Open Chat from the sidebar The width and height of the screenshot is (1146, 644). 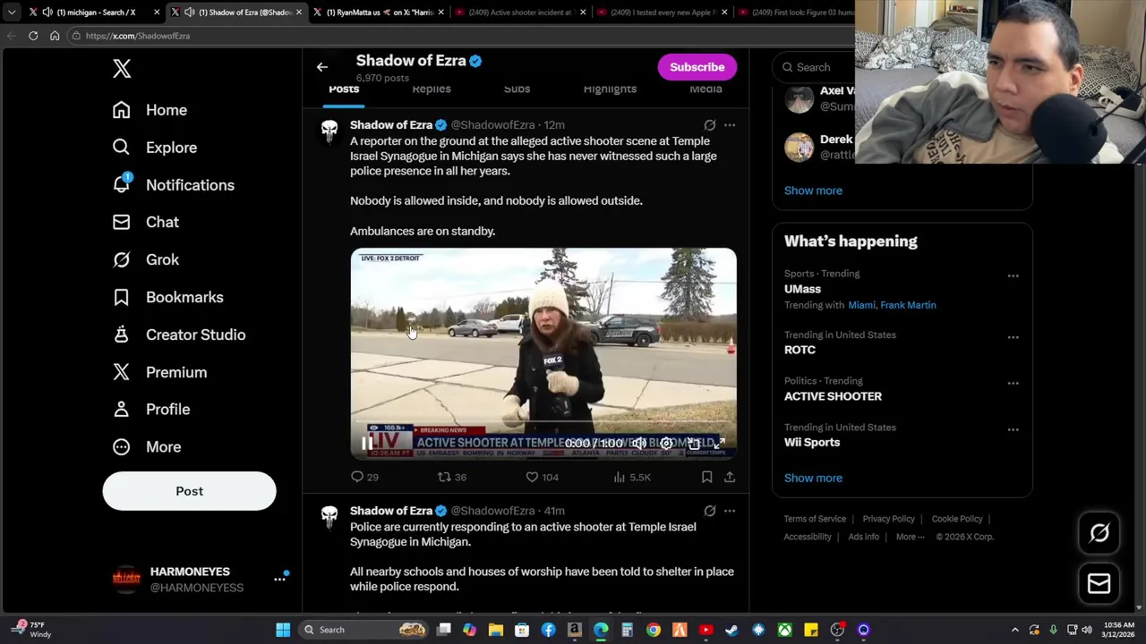coord(145,222)
